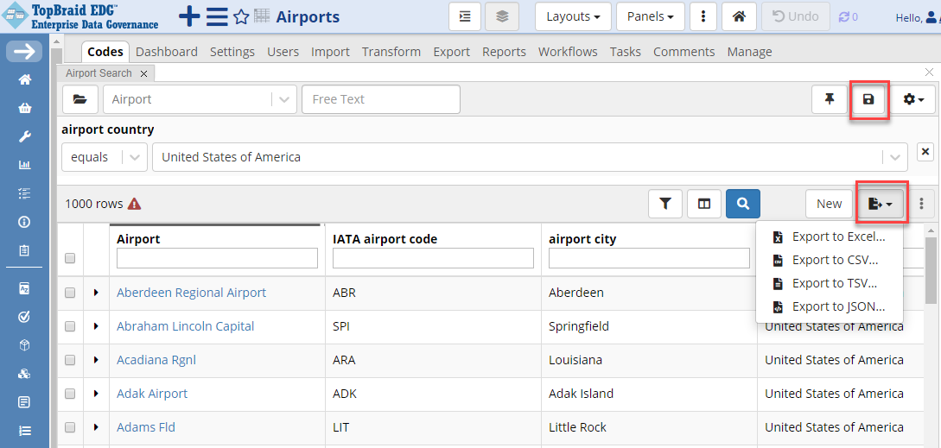941x448 pixels.
Task: Click the Free Text search field
Action: [380, 99]
